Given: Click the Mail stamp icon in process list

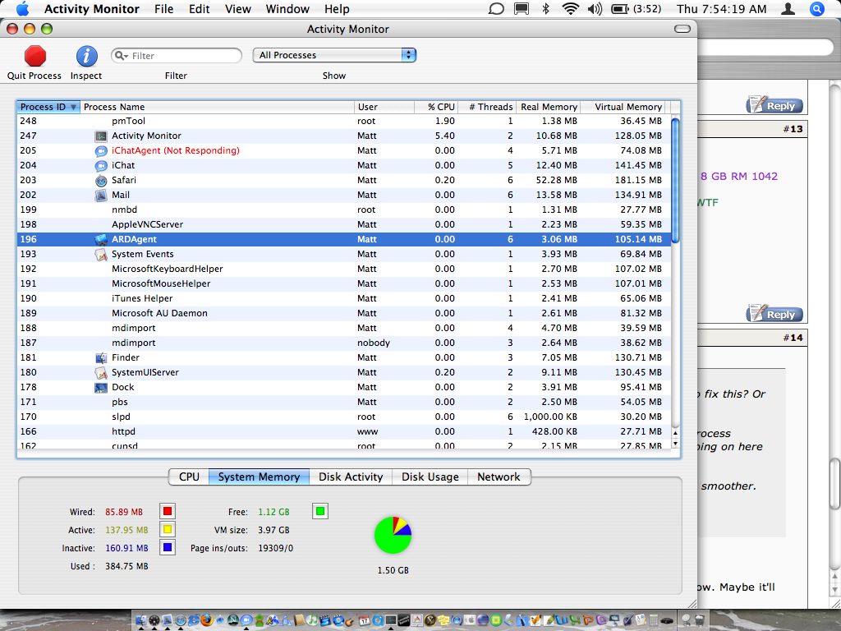Looking at the screenshot, I should point(101,196).
